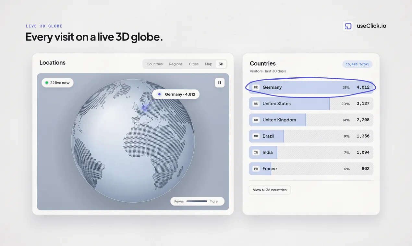The height and width of the screenshot is (246, 412).
Task: Select the Brazil country row
Action: (311, 136)
